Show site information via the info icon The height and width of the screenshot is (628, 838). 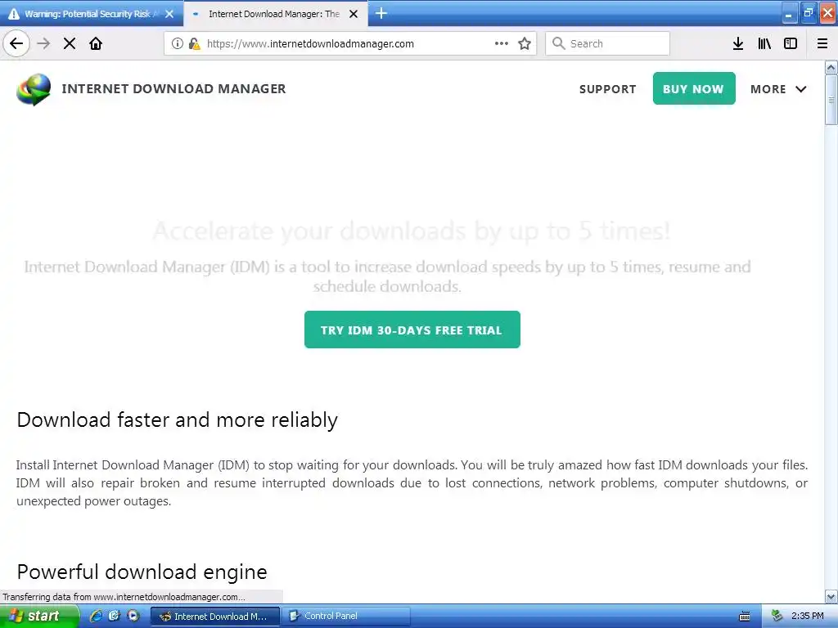pyautogui.click(x=178, y=43)
